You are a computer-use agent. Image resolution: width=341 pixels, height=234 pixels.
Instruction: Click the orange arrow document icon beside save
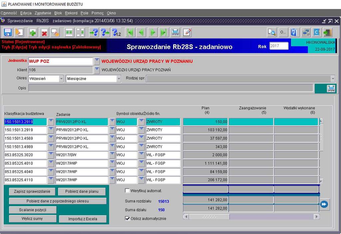click(19, 33)
